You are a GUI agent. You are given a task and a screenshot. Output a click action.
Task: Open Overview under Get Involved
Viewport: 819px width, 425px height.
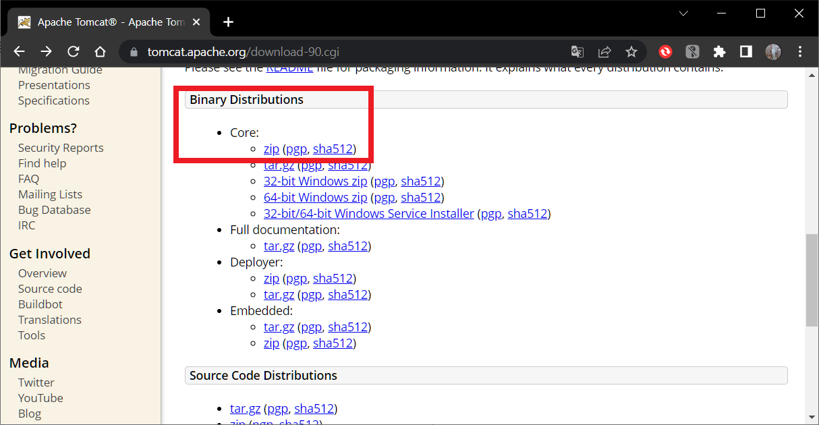pos(43,273)
